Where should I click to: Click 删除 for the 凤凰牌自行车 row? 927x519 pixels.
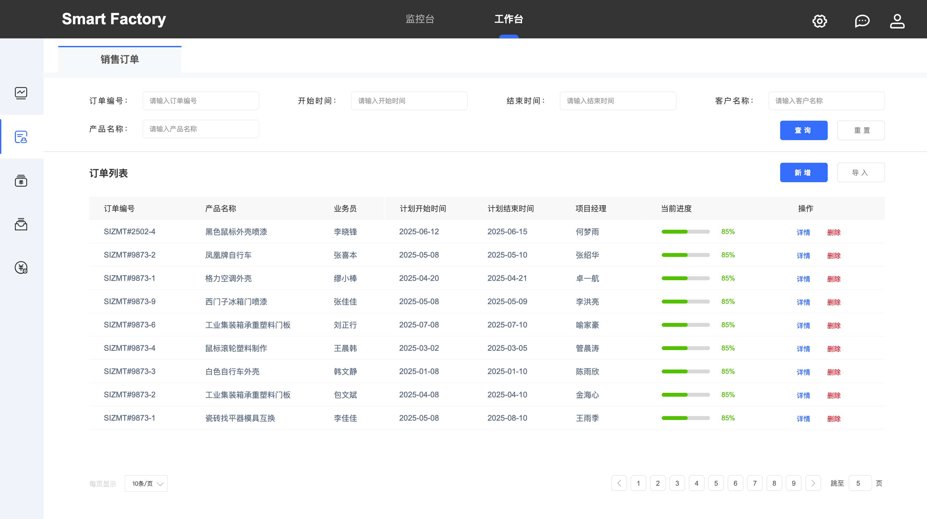[834, 256]
